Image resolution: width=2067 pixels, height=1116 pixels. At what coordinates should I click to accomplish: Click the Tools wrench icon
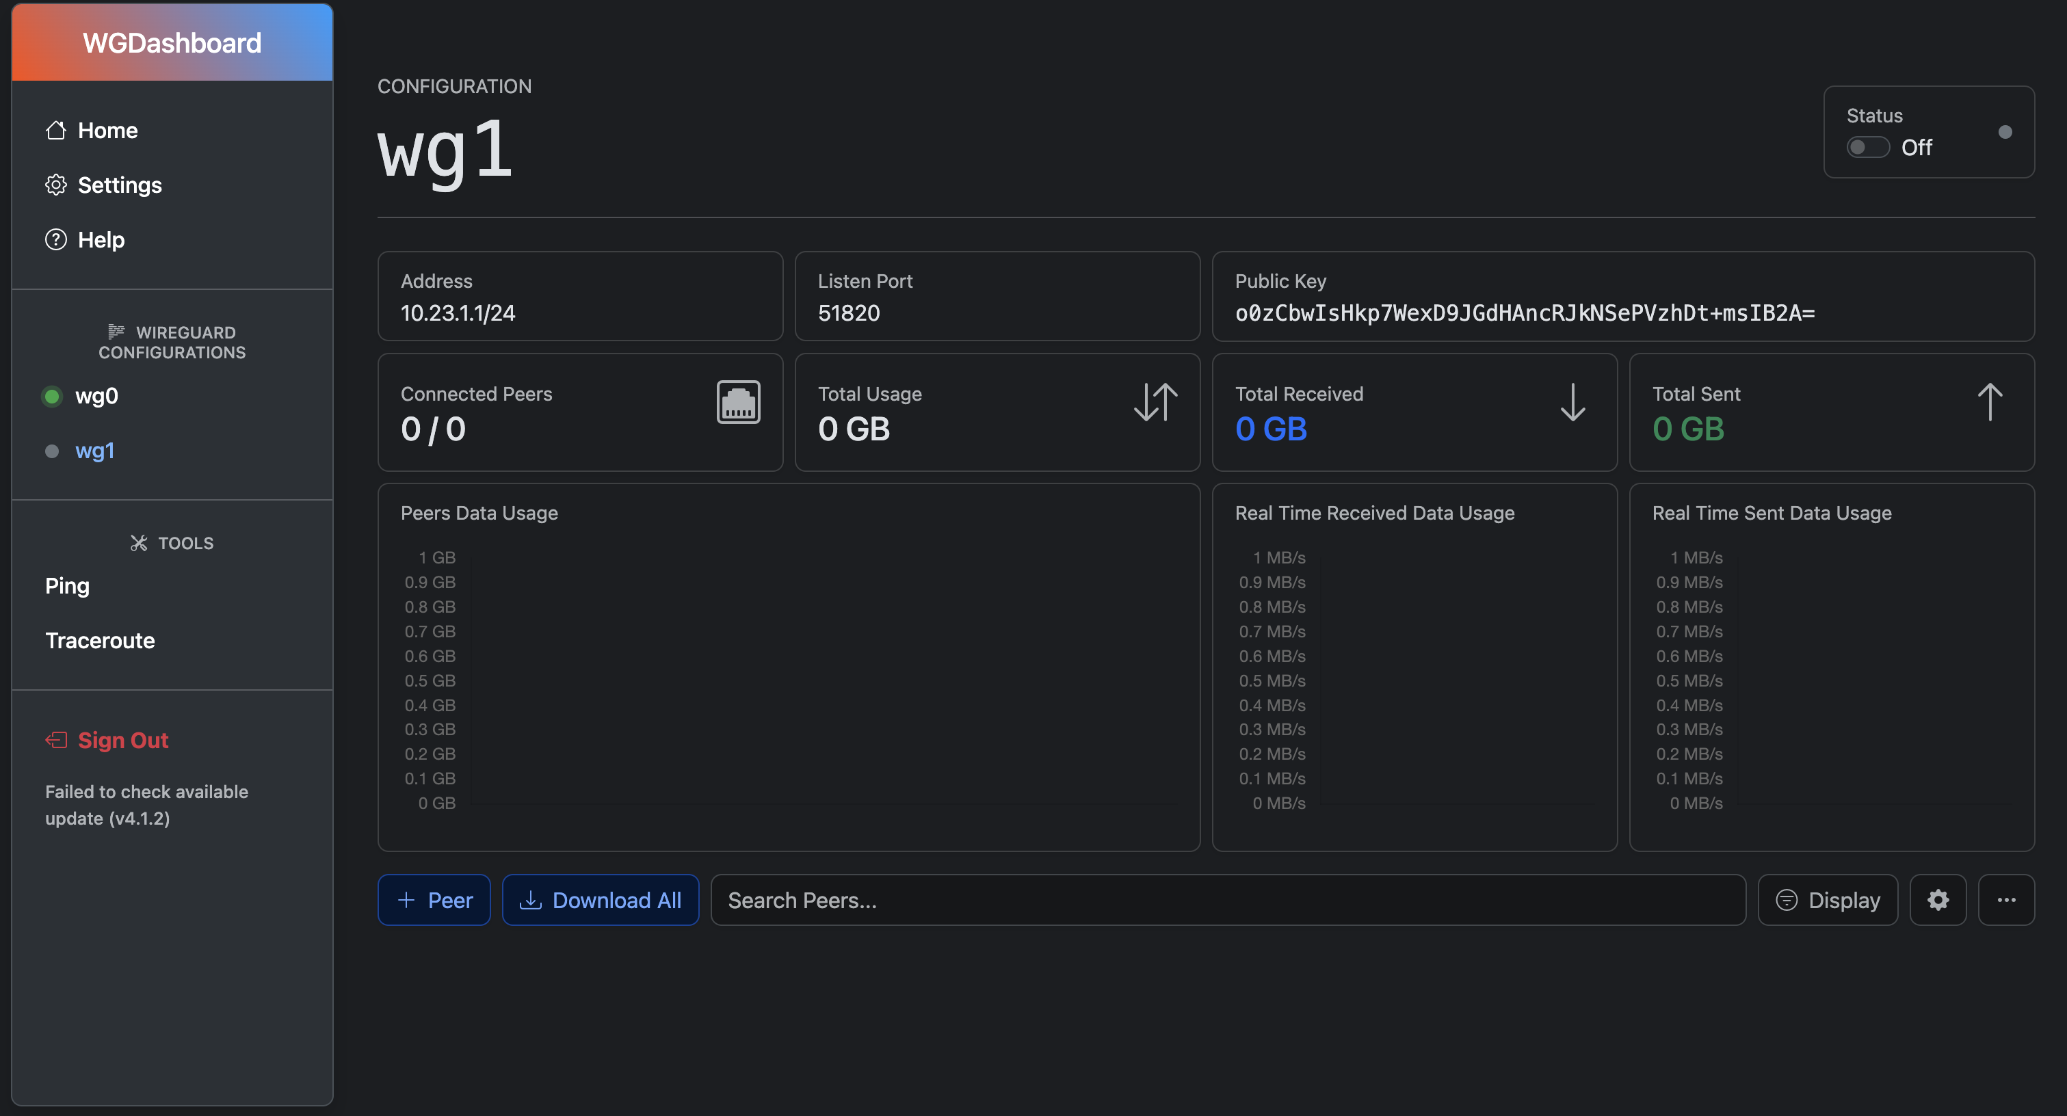pos(139,543)
